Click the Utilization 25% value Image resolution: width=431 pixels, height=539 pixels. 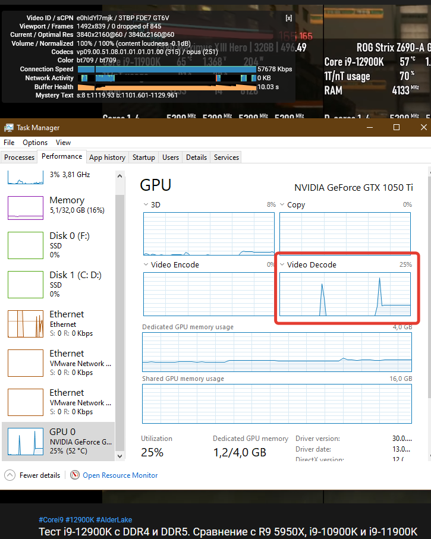tap(152, 452)
